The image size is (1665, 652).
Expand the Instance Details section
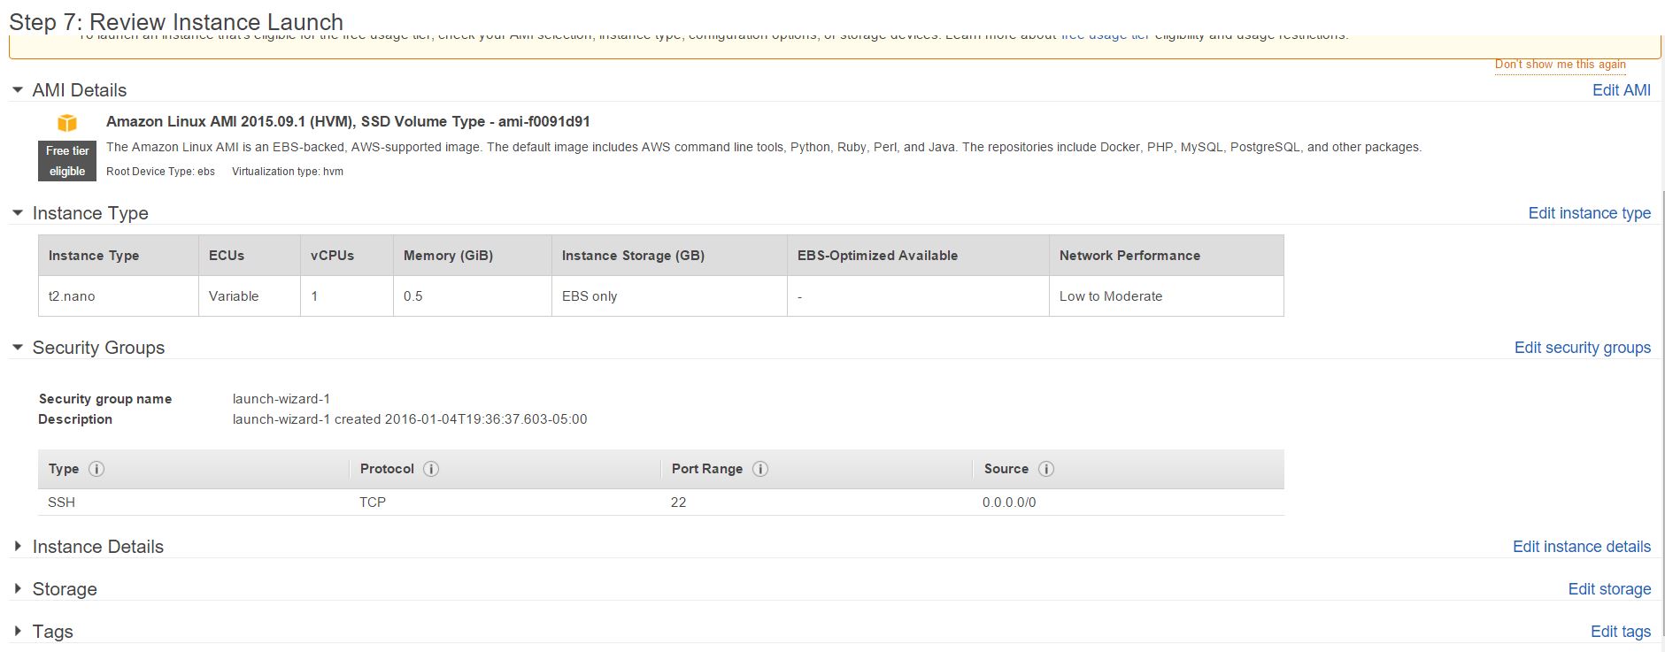[18, 547]
